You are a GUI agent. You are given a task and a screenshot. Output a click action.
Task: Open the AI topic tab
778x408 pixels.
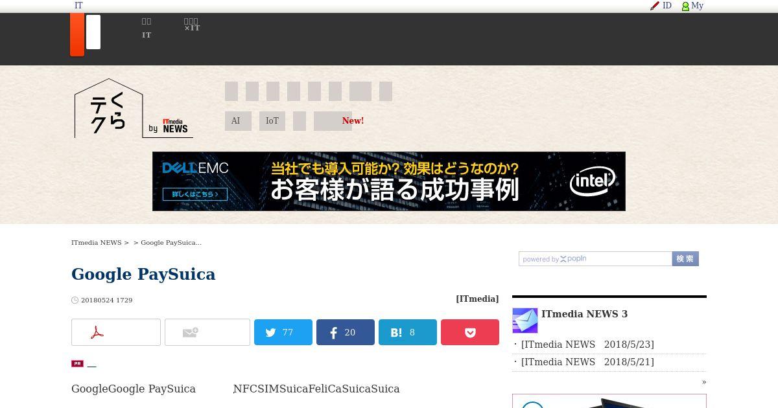click(238, 121)
